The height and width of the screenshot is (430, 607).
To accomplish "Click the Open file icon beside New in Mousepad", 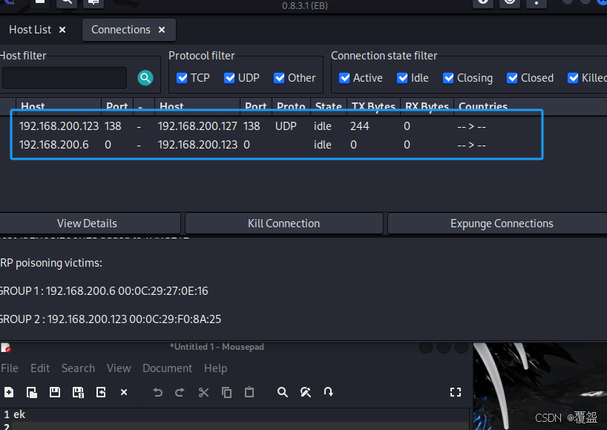I will coord(32,392).
